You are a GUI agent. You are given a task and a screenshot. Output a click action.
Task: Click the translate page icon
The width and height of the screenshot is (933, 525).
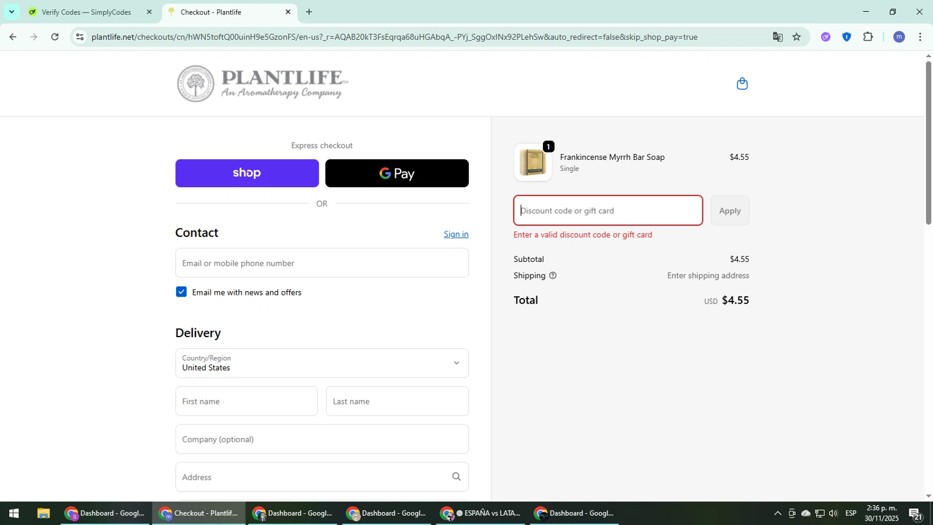[777, 37]
